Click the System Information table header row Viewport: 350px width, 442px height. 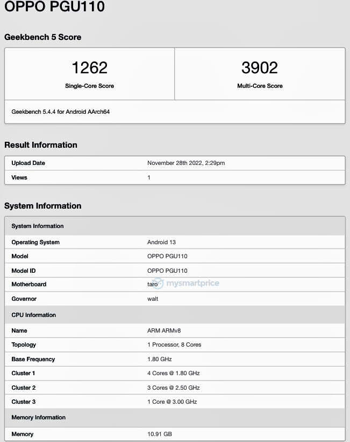click(175, 226)
